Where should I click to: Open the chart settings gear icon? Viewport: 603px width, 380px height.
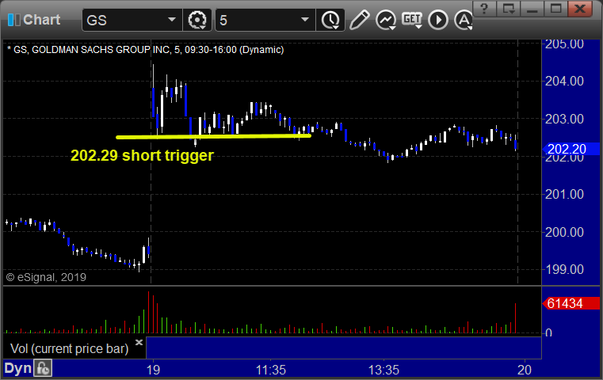pos(197,20)
